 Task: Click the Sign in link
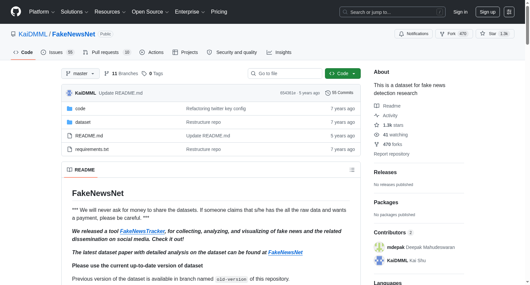(460, 12)
